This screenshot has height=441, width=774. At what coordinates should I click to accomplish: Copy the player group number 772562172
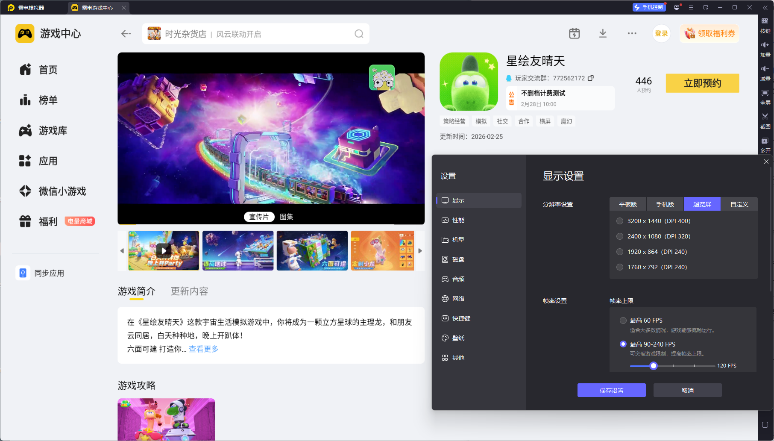(x=591, y=78)
